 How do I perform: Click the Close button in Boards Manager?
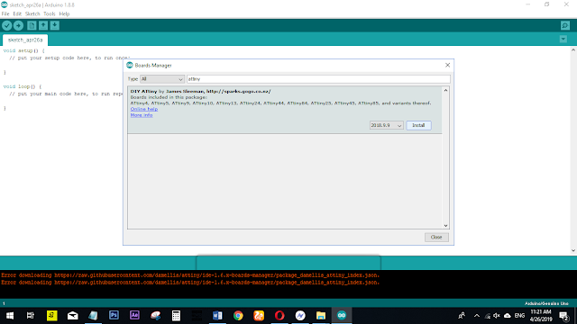pyautogui.click(x=436, y=238)
